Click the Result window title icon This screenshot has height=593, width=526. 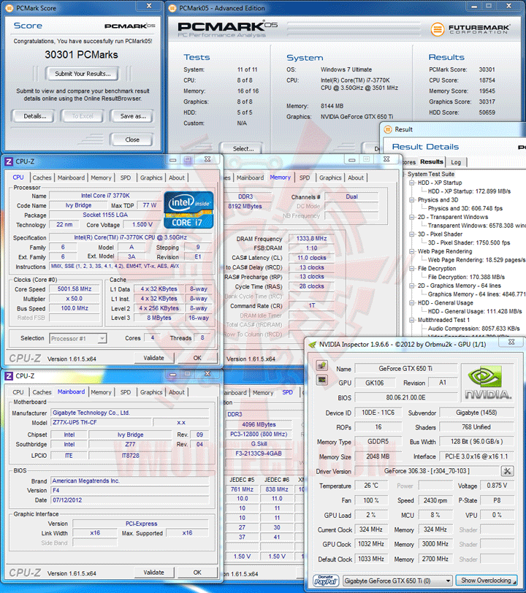[388, 129]
